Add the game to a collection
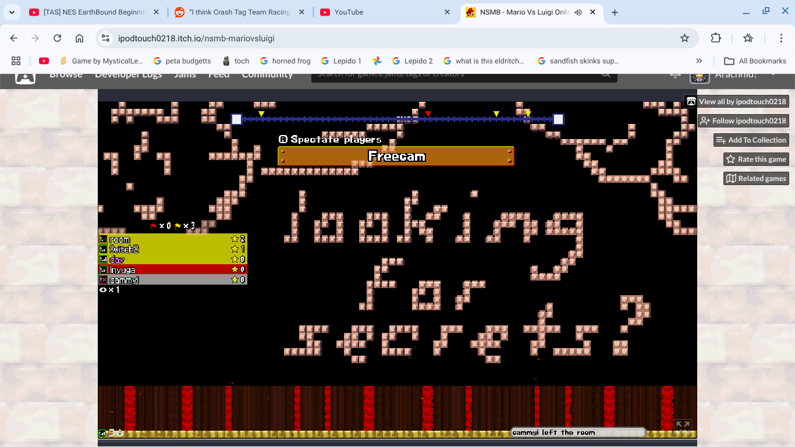The image size is (795, 447). click(x=751, y=140)
